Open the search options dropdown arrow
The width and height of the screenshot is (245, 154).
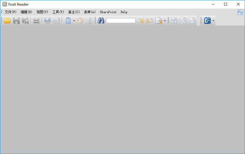165,21
